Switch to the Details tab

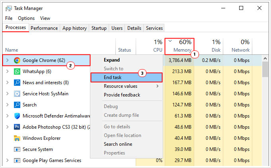click(x=134, y=28)
